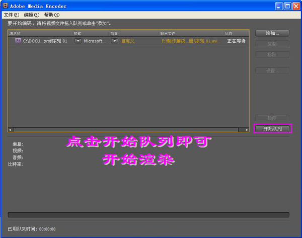
Task: Open the 文件 menu
Action: [12, 15]
